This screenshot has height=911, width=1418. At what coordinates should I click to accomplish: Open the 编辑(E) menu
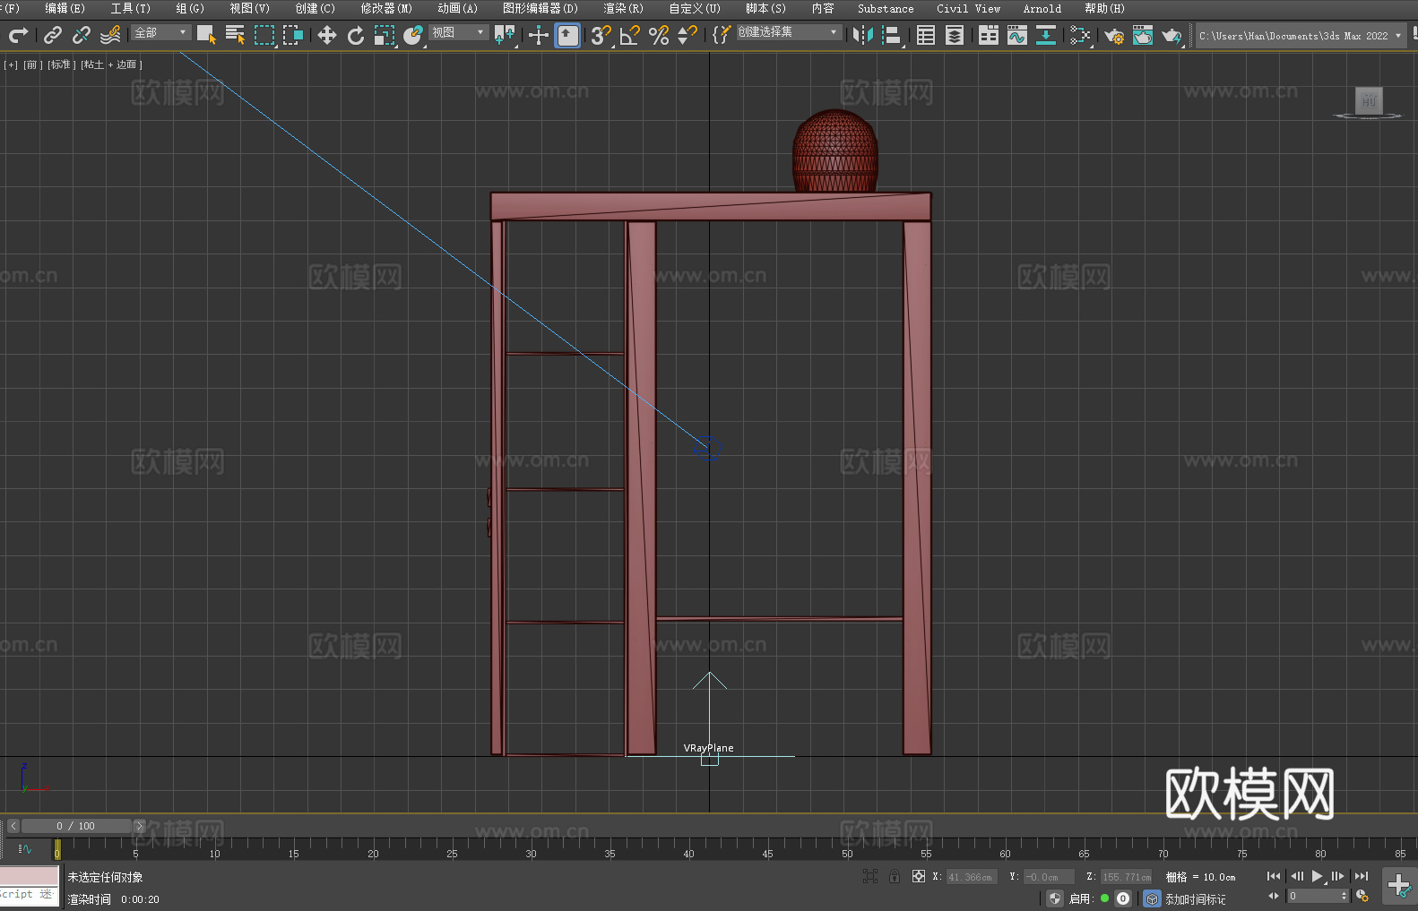pos(65,8)
